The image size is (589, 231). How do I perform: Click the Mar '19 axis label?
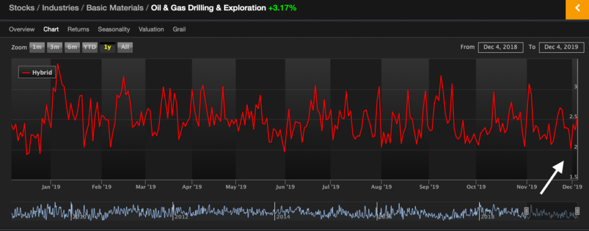coord(146,186)
